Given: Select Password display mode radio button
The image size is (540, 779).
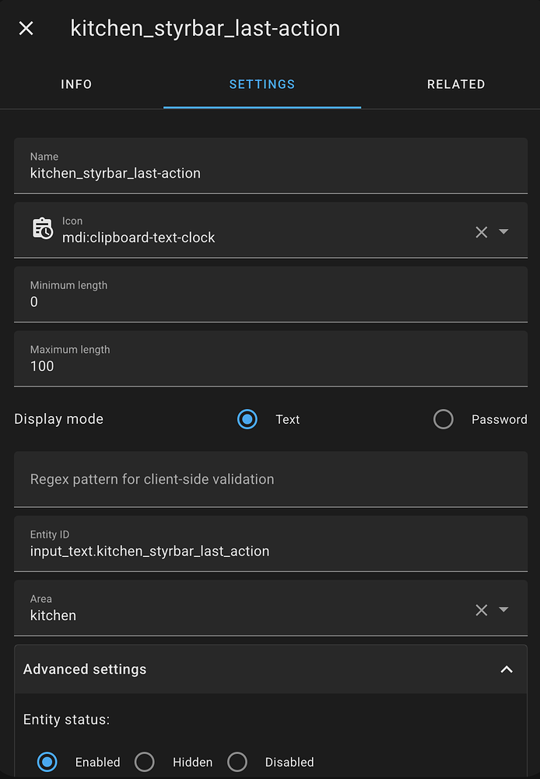Looking at the screenshot, I should pyautogui.click(x=444, y=419).
